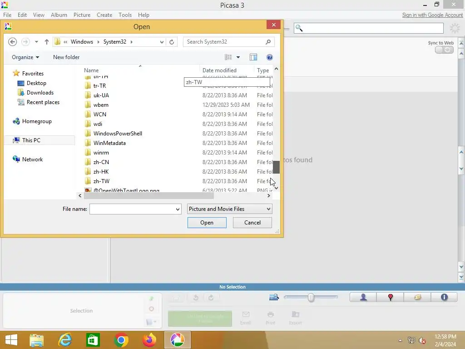
Task: Expand System32 breadcrumb chevron
Action: [131, 42]
